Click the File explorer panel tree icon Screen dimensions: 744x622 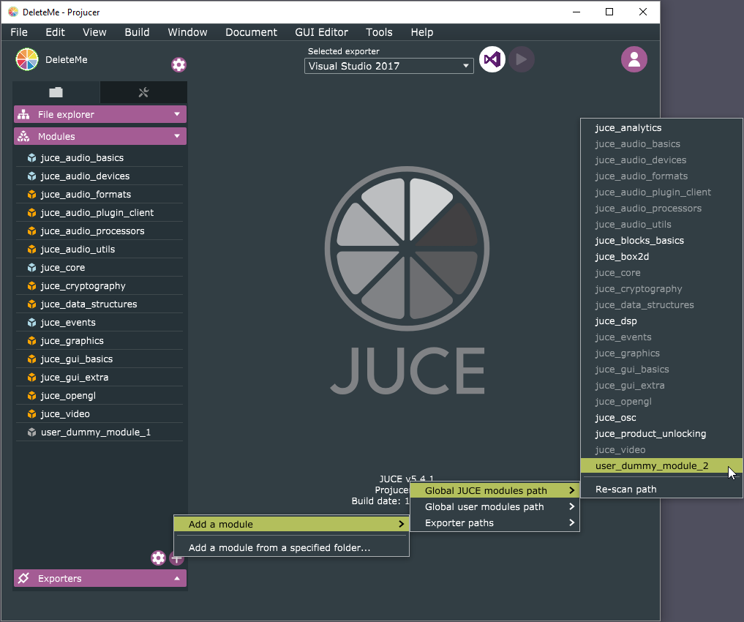click(23, 114)
